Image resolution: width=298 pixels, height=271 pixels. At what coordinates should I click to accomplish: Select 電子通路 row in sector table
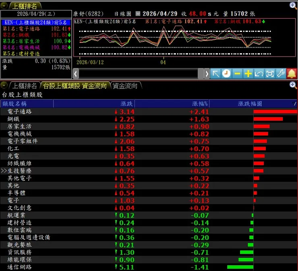tap(149, 111)
